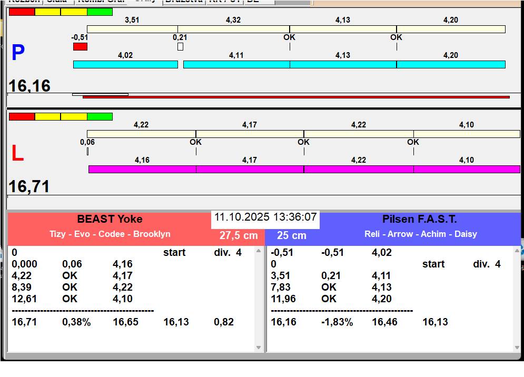Click the small 0,21 changeover marker box
Viewport: 524px width, 377px height.
[x=181, y=46]
